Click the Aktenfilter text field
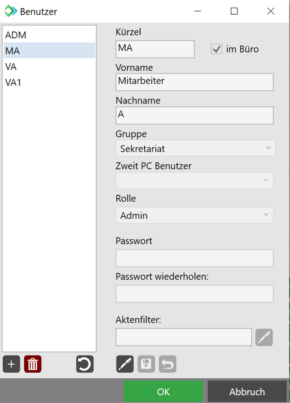Image resolution: width=290 pixels, height=403 pixels. pyautogui.click(x=184, y=337)
